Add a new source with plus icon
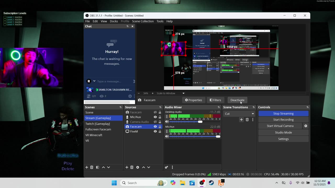 click(127, 167)
